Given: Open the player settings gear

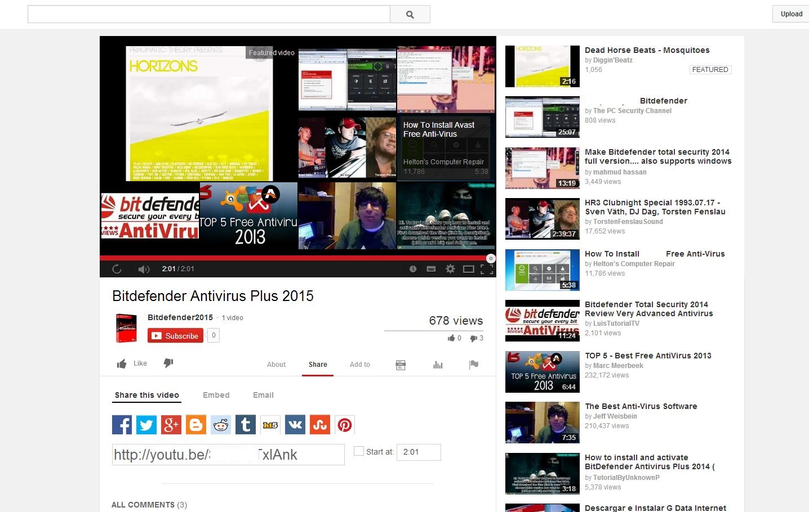Looking at the screenshot, I should tap(450, 269).
